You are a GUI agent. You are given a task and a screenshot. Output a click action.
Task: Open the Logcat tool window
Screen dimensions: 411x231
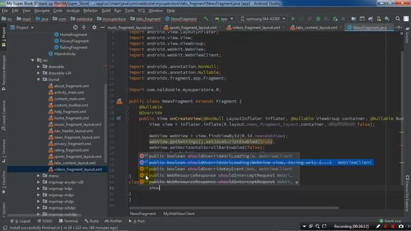21,221
